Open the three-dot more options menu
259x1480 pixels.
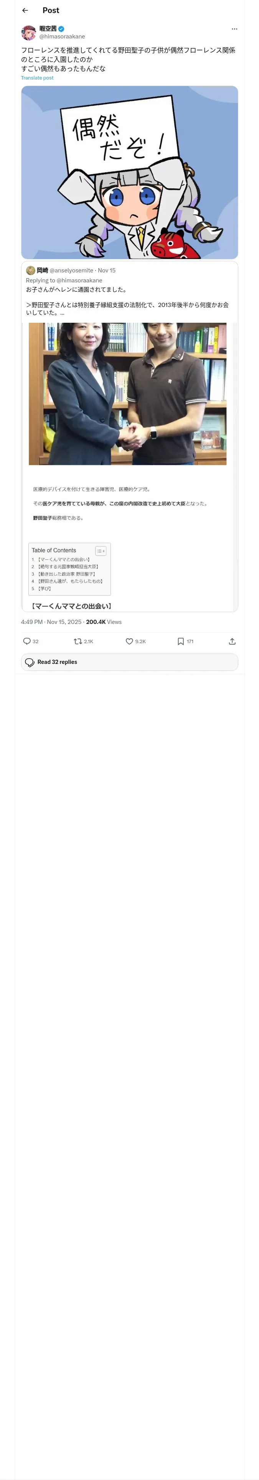[x=234, y=29]
